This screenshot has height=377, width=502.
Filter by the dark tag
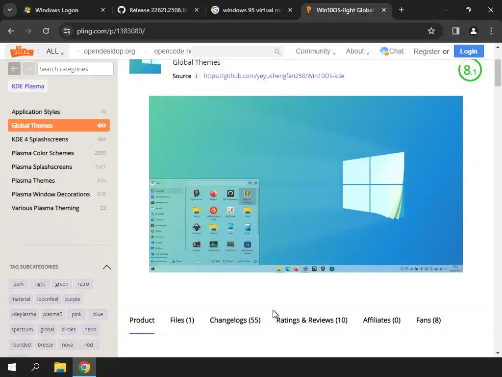point(19,284)
